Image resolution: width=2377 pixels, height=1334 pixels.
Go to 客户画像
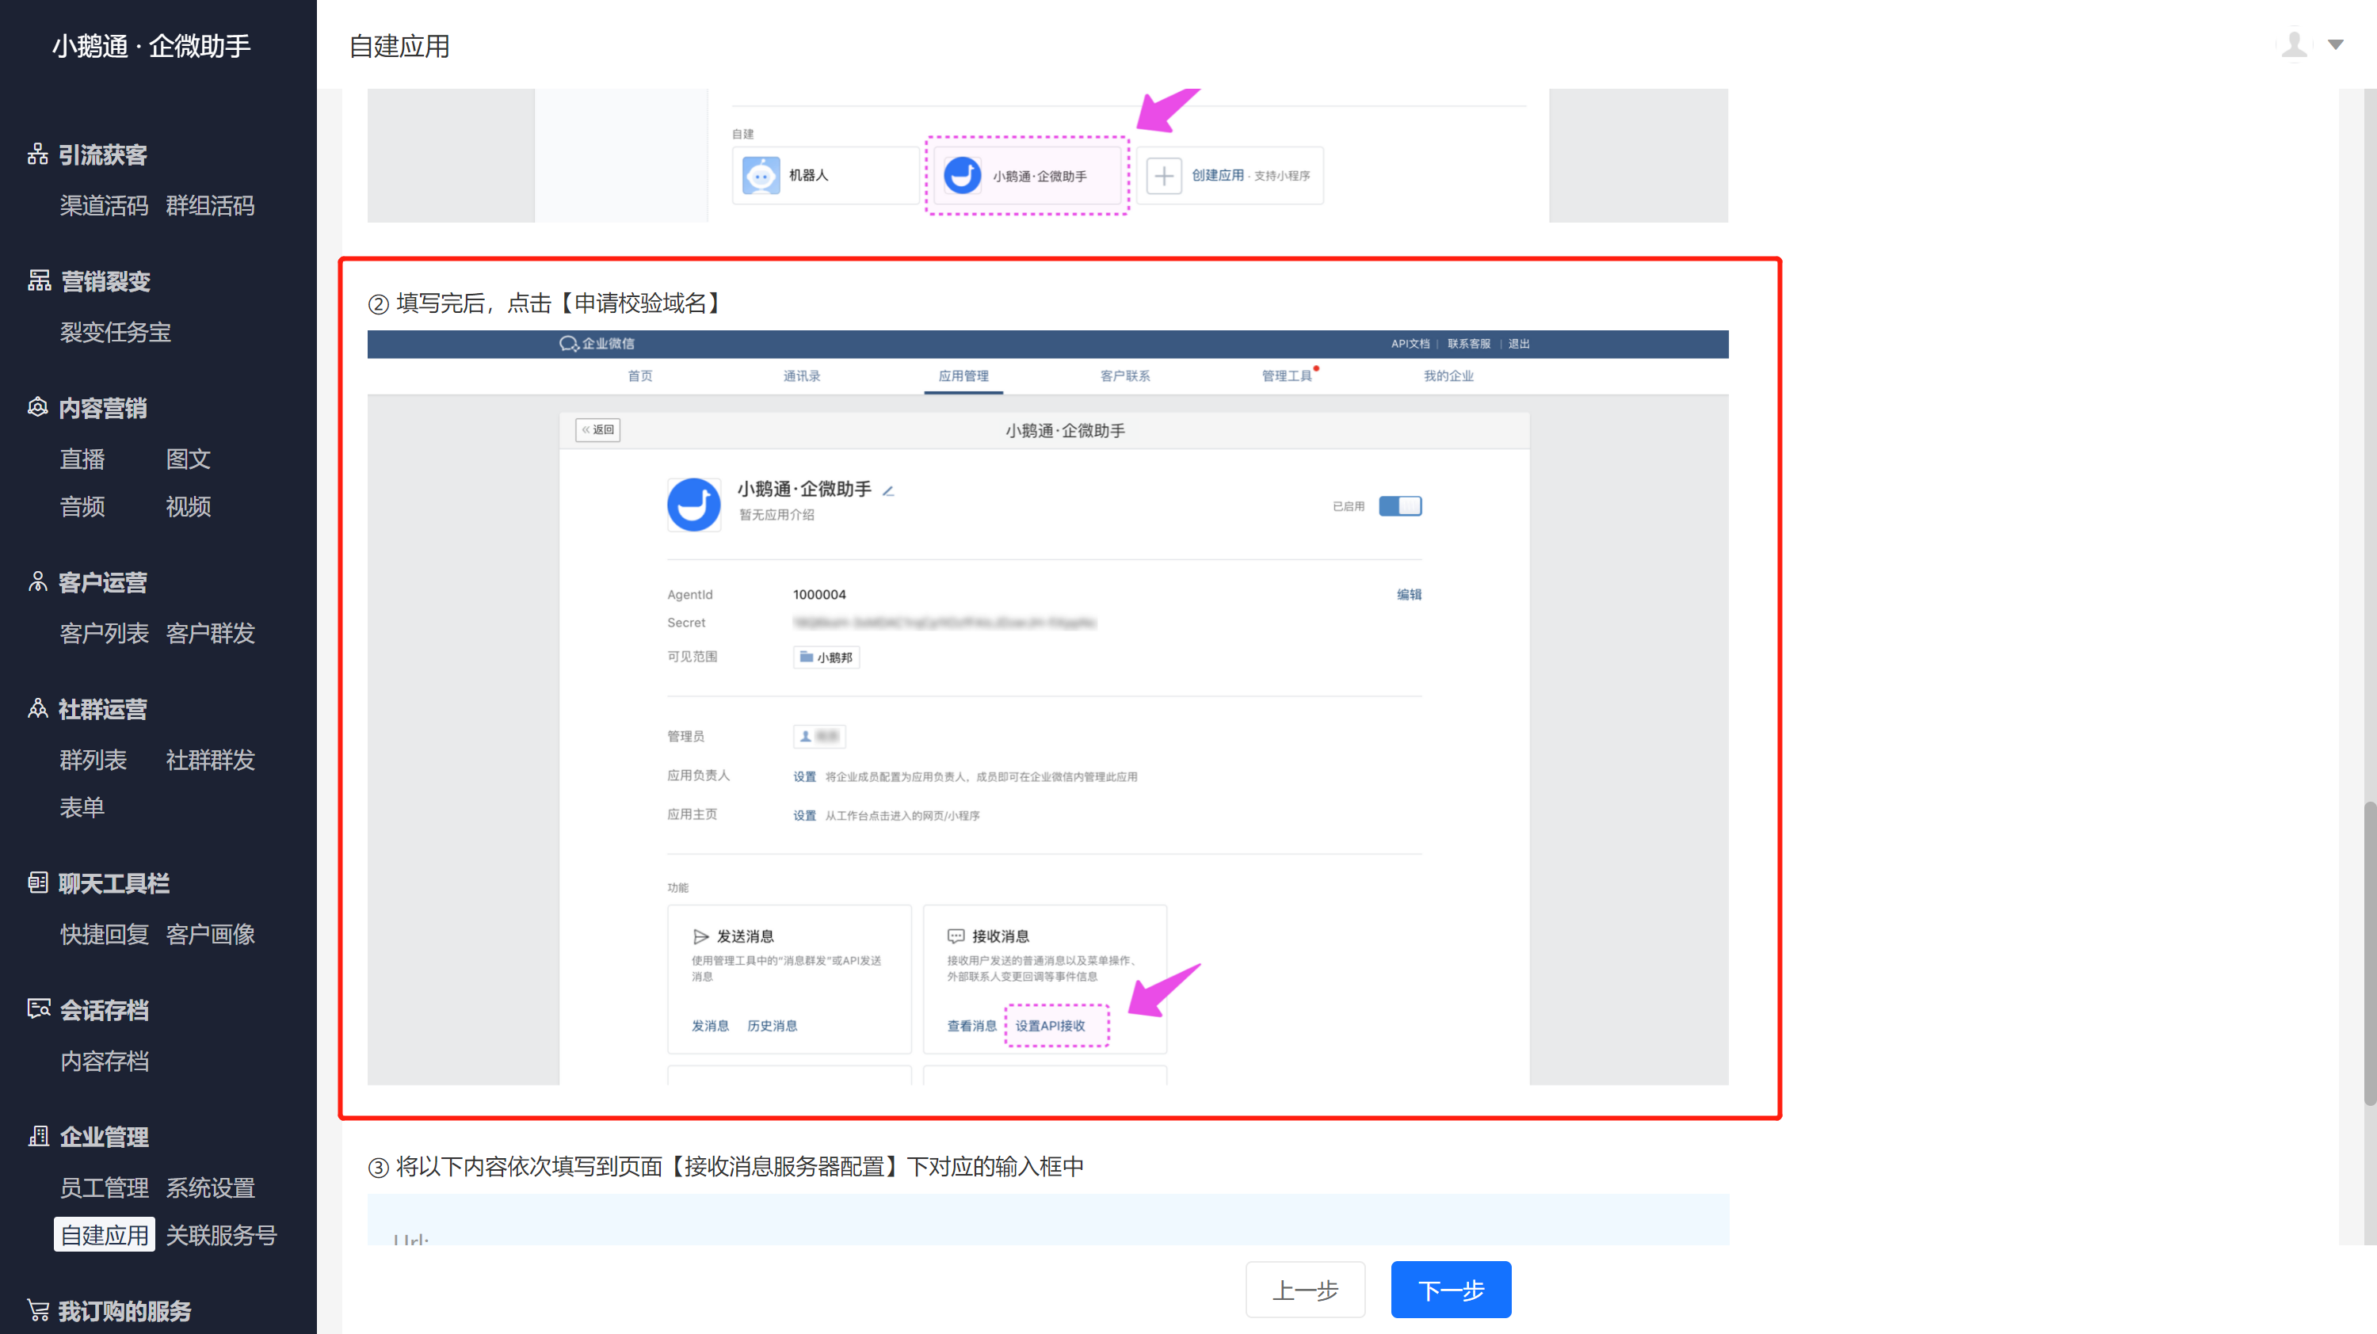click(x=211, y=934)
